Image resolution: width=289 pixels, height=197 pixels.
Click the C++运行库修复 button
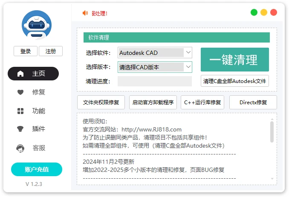[x=202, y=102]
